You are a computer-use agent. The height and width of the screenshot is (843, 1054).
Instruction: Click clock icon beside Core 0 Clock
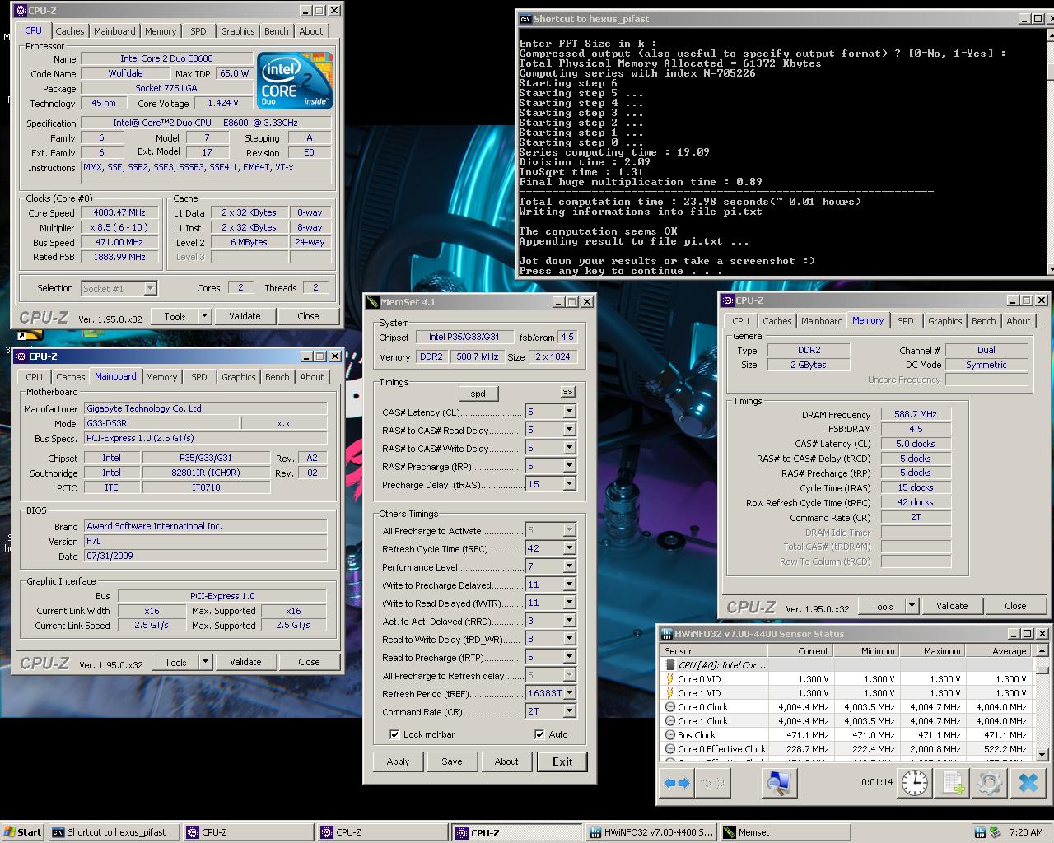coord(670,707)
